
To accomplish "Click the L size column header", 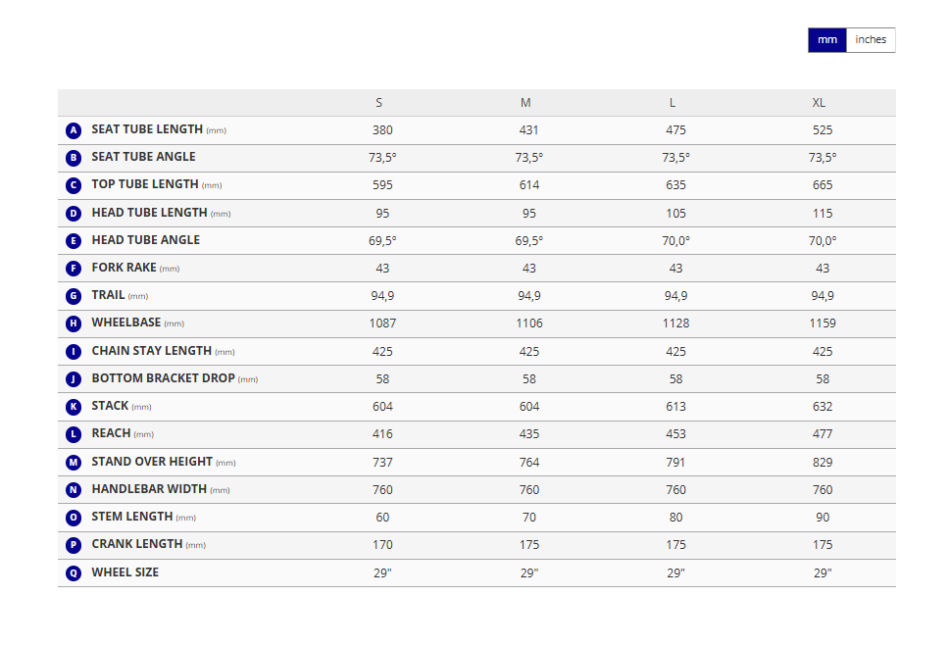I will coord(673,103).
